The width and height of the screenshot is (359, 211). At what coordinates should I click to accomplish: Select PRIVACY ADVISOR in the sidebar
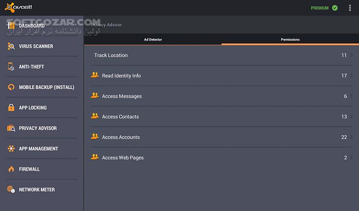[x=38, y=128]
